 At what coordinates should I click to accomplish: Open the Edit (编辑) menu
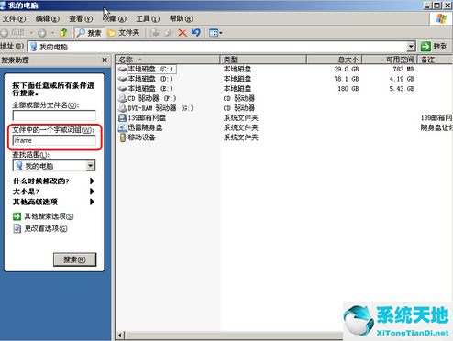coord(48,19)
